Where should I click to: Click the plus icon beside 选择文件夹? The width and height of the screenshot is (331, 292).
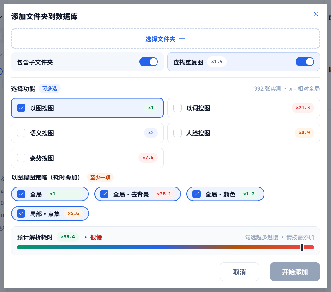pos(182,39)
